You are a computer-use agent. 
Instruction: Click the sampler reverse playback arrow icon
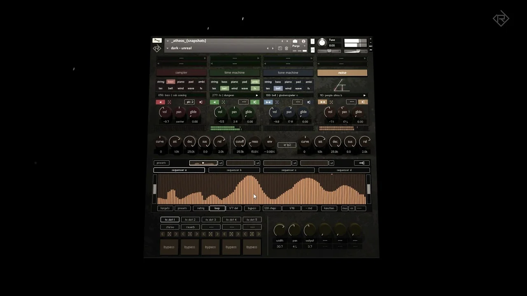[160, 102]
